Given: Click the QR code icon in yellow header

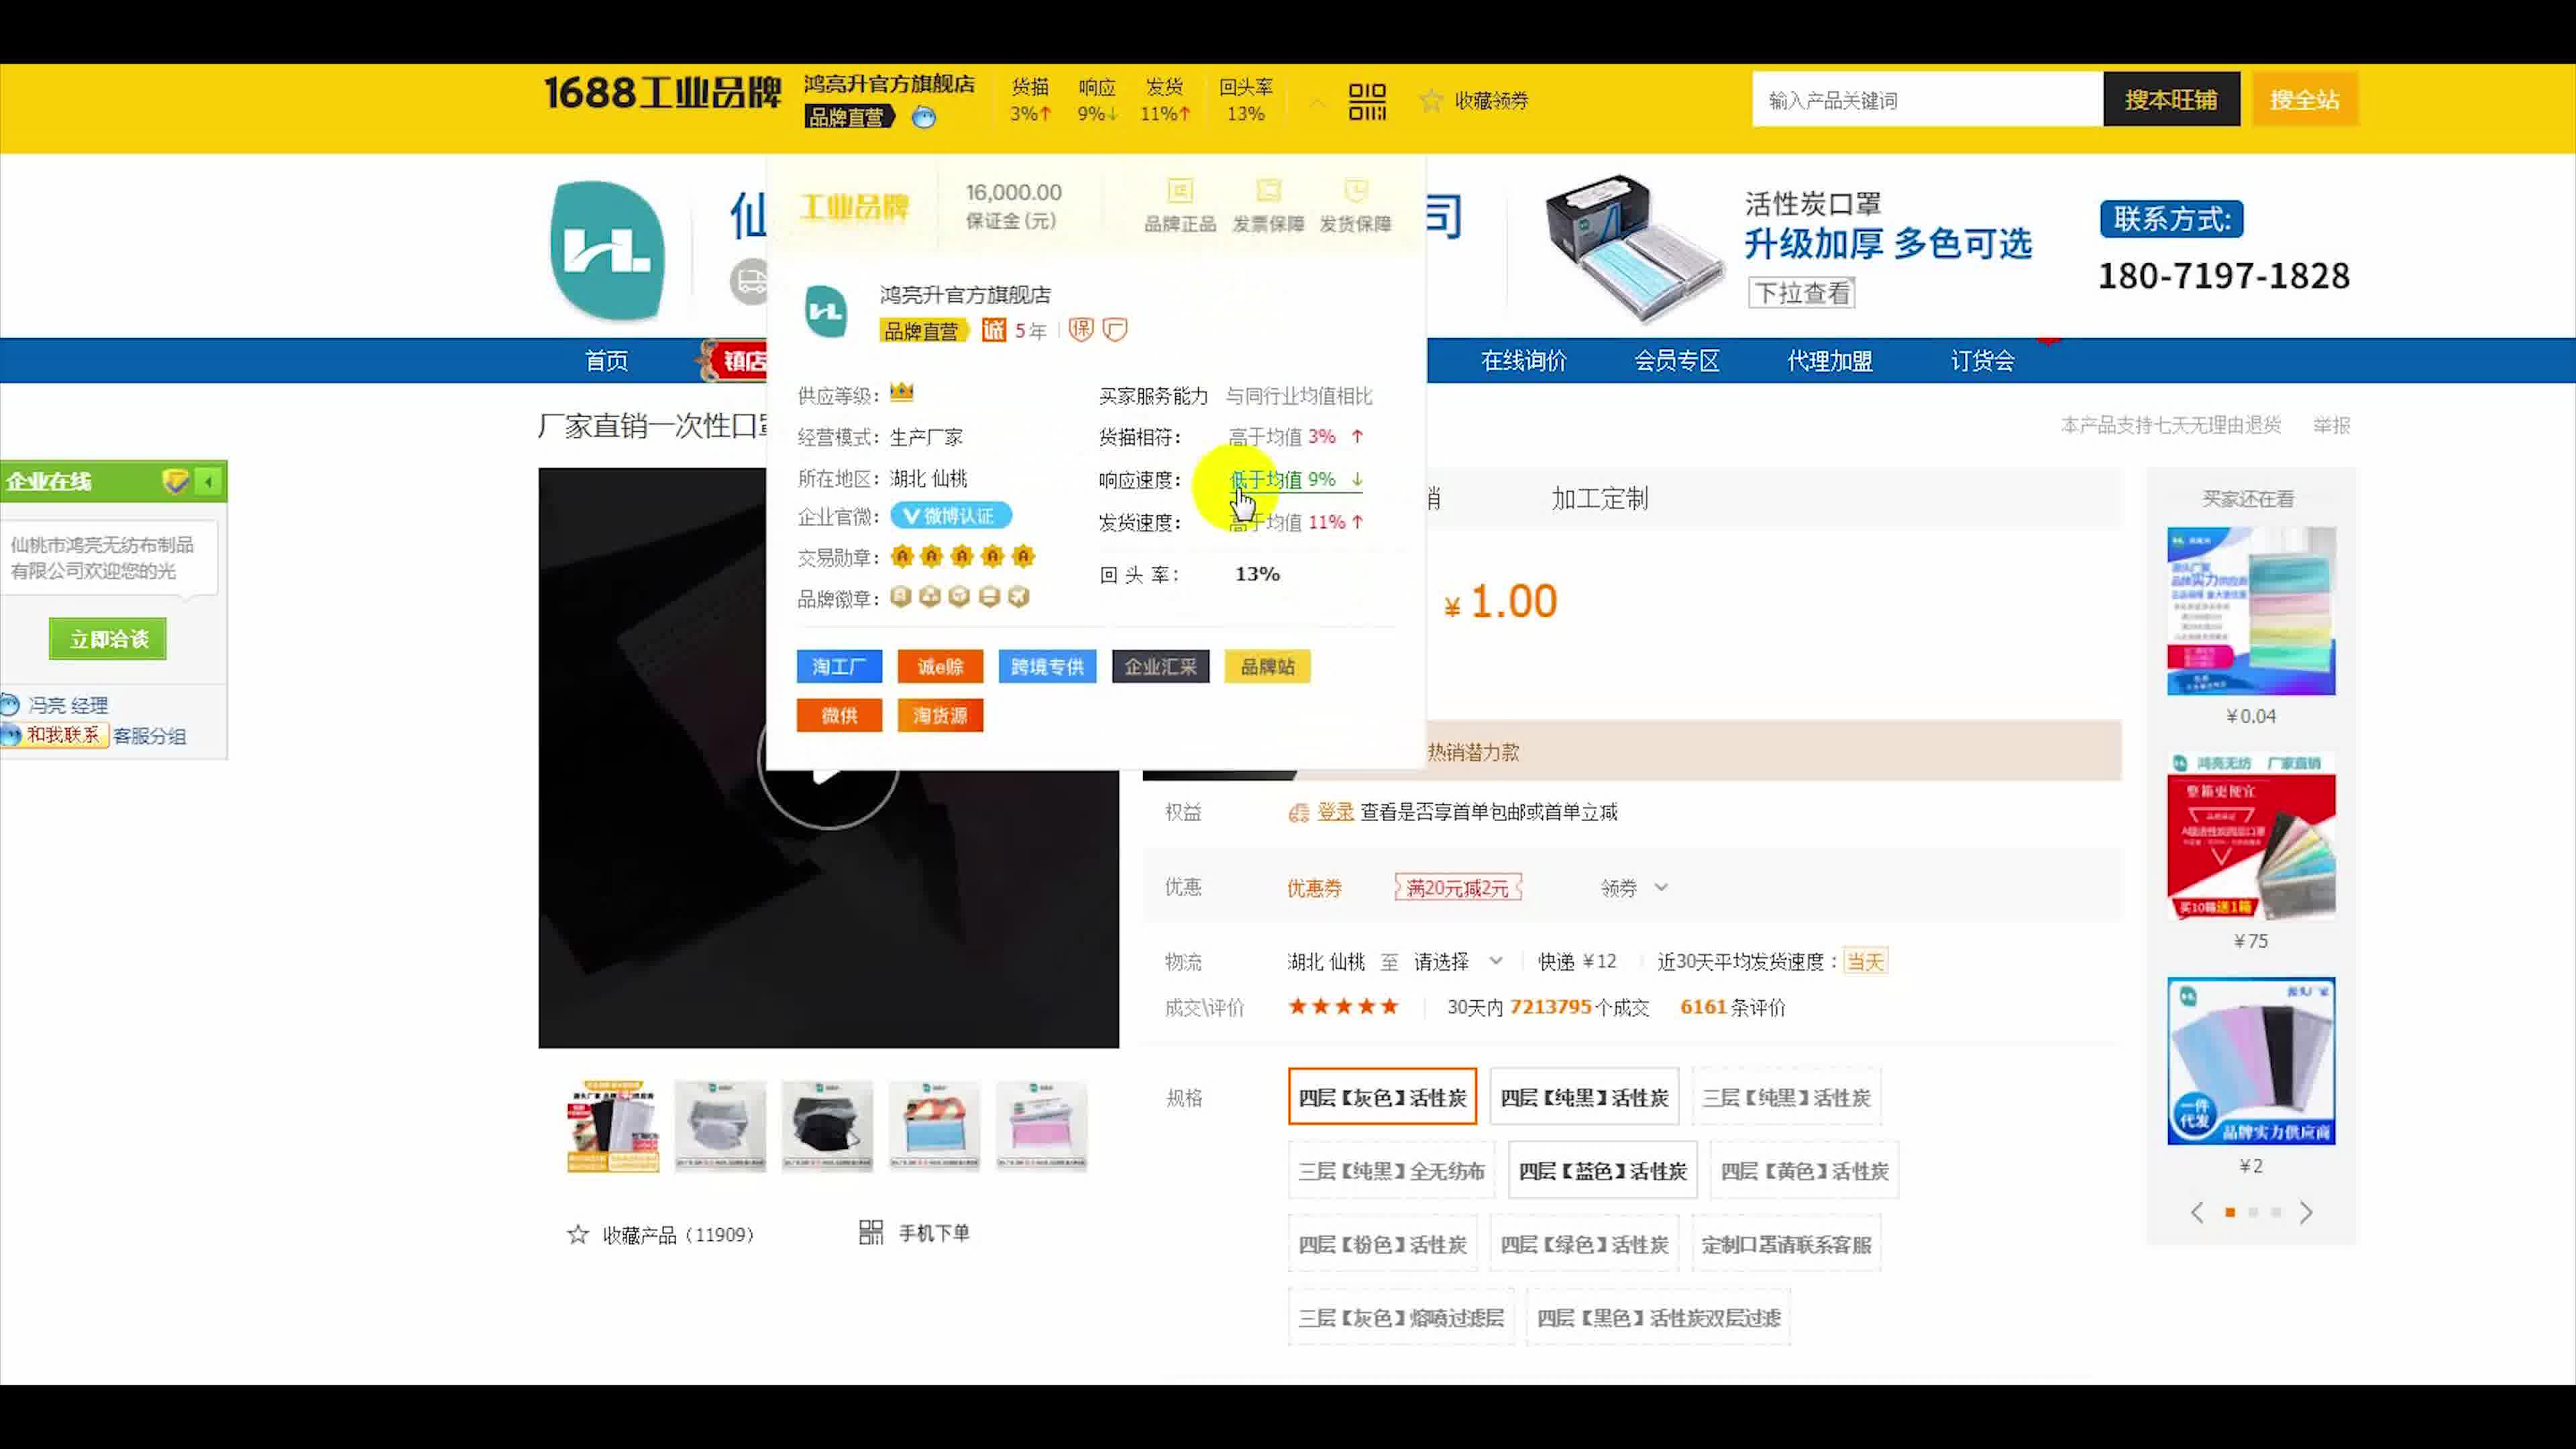Looking at the screenshot, I should pyautogui.click(x=1367, y=101).
